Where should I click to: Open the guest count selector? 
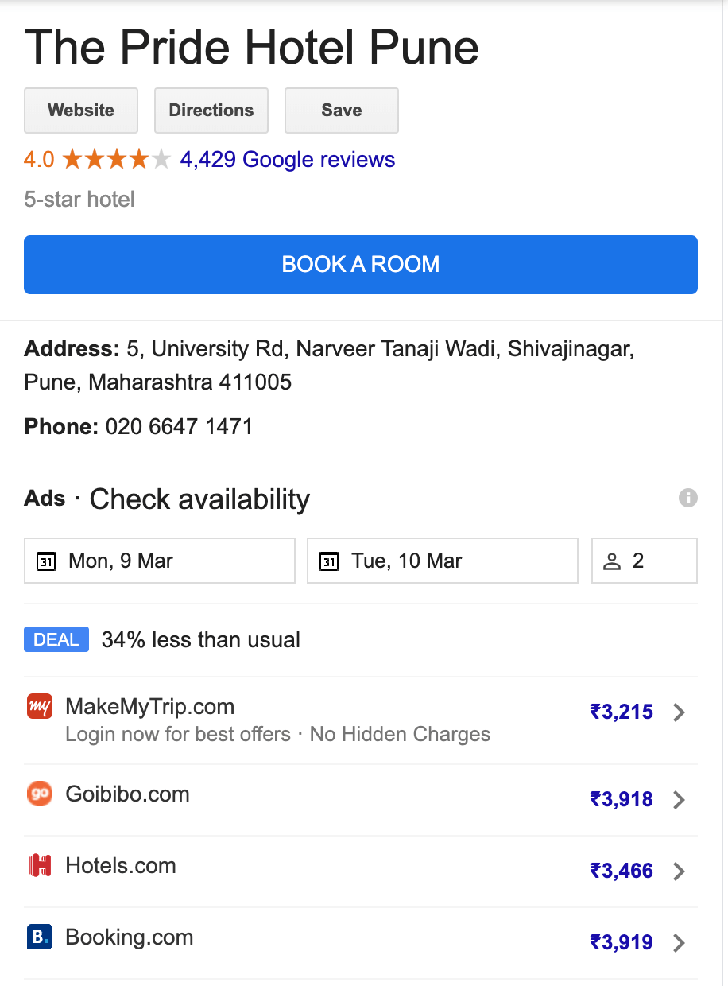pos(645,561)
